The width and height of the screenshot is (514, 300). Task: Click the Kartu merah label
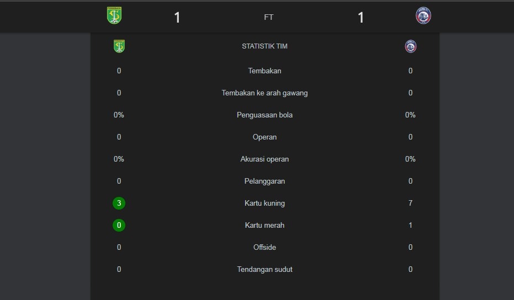pos(264,225)
